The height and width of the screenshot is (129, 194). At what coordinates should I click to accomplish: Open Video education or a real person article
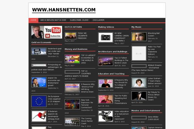[122, 115]
